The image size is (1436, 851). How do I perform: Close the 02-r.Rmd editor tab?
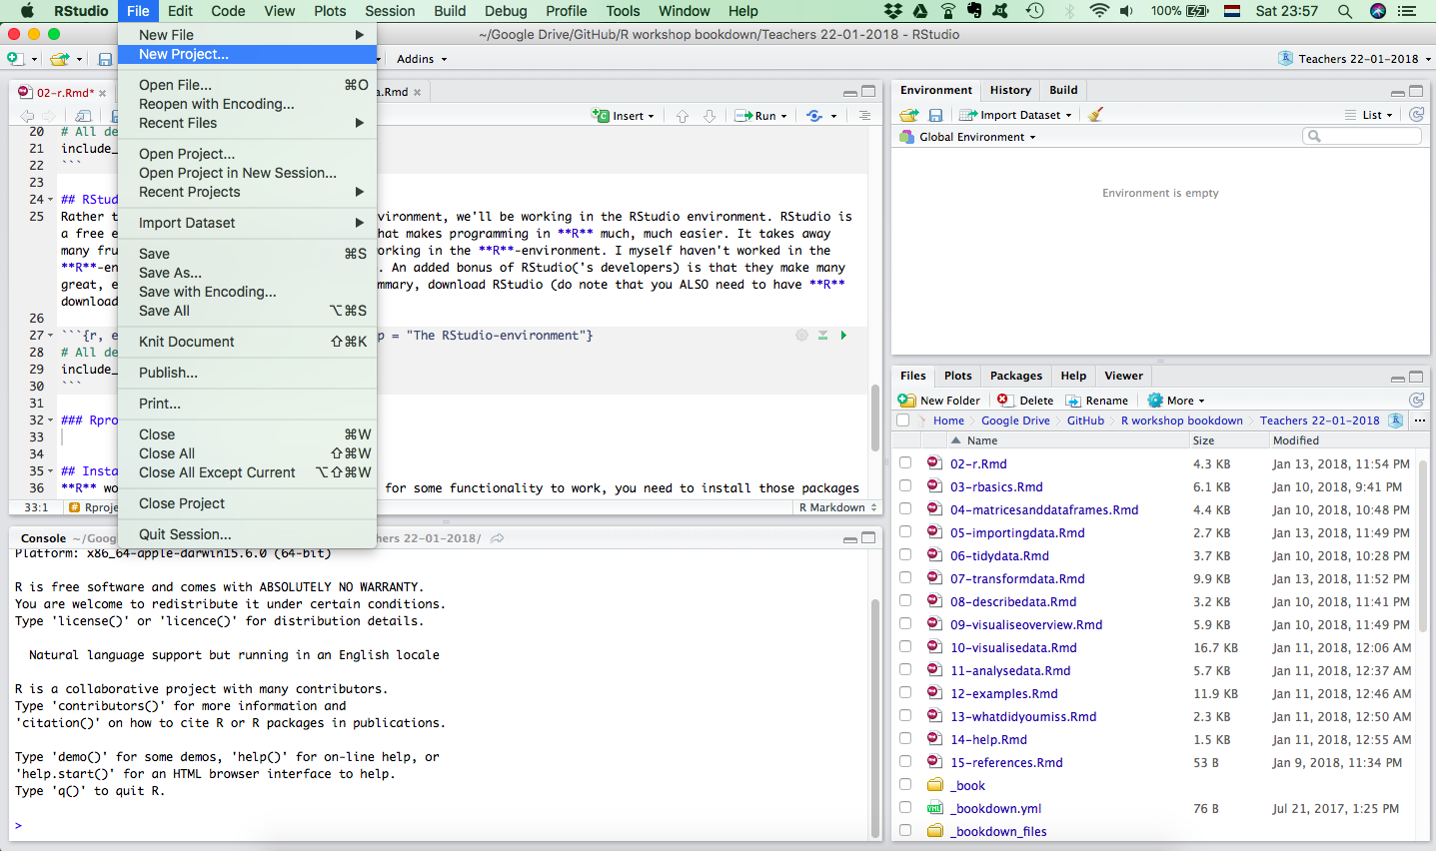coord(102,93)
